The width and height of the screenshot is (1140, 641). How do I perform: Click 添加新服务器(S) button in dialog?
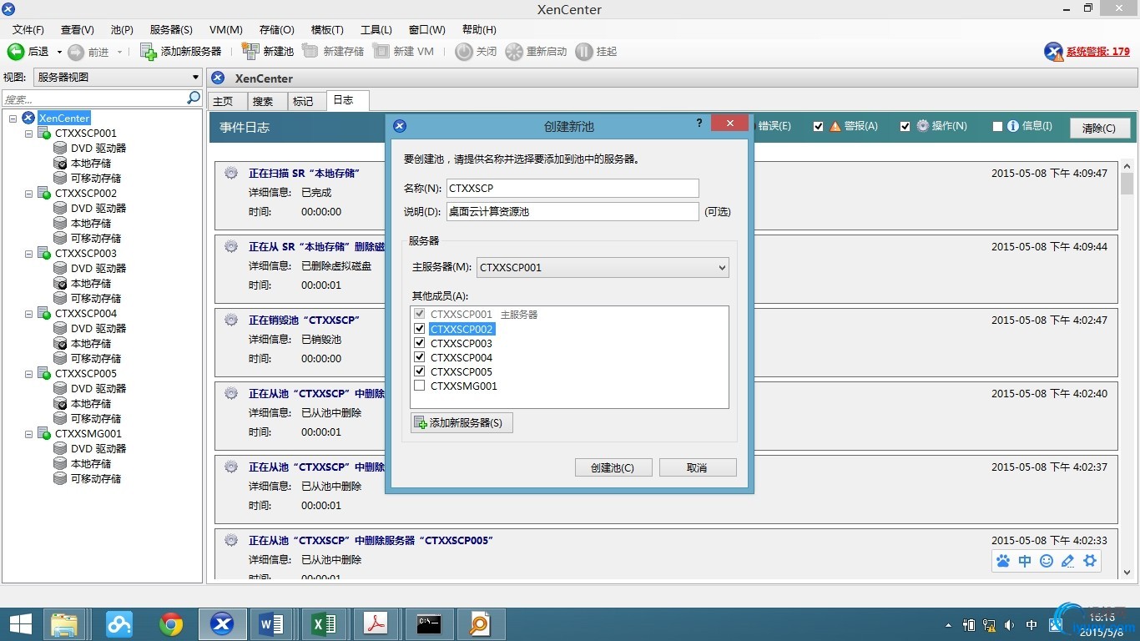[462, 422]
